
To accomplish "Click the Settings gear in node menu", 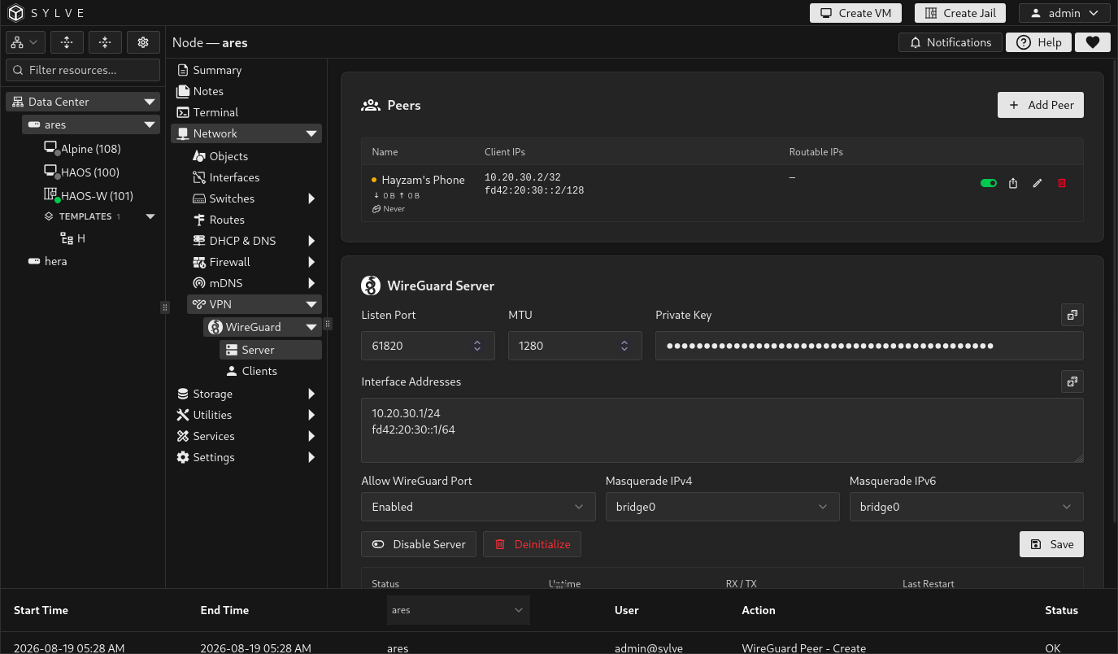I will pyautogui.click(x=183, y=457).
